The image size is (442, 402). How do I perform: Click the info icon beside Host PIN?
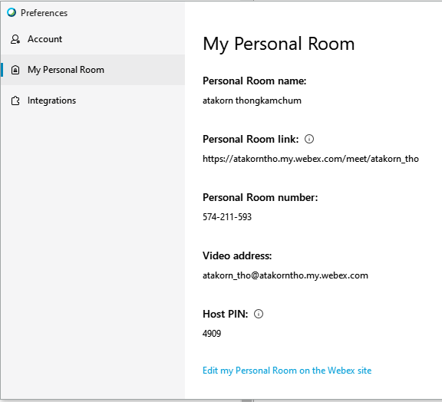(259, 314)
